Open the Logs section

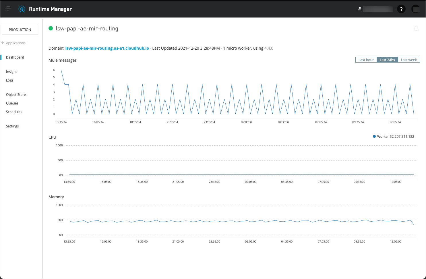pos(10,80)
